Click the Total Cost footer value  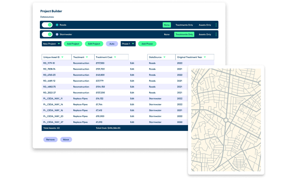(108, 128)
